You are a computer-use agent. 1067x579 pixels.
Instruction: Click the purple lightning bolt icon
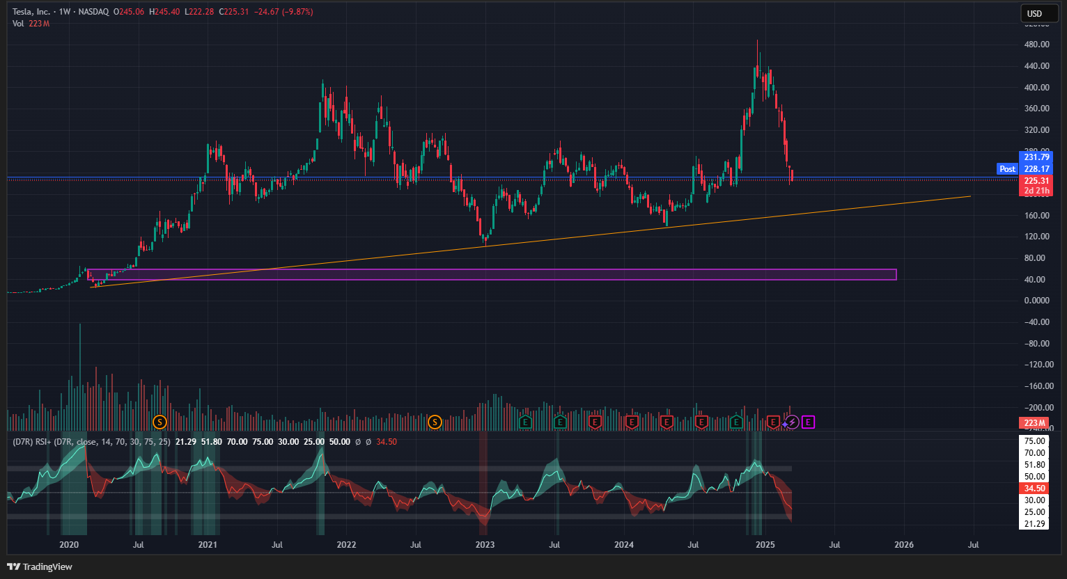(791, 422)
